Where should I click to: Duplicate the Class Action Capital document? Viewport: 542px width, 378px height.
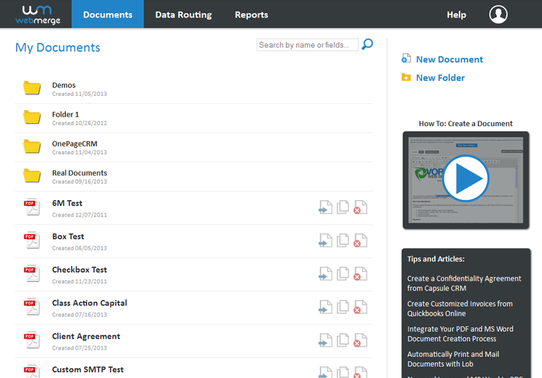[x=343, y=307]
